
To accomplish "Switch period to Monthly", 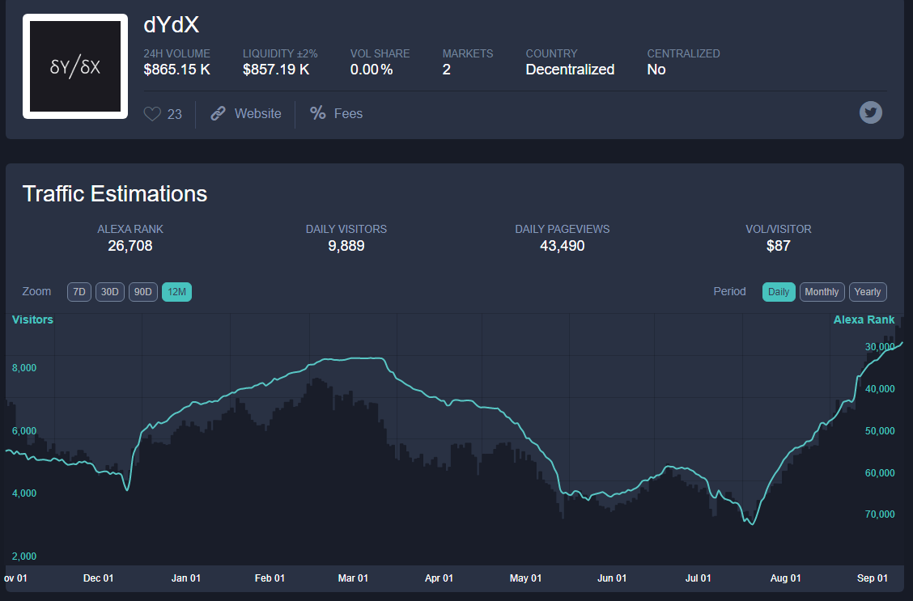I will (822, 291).
